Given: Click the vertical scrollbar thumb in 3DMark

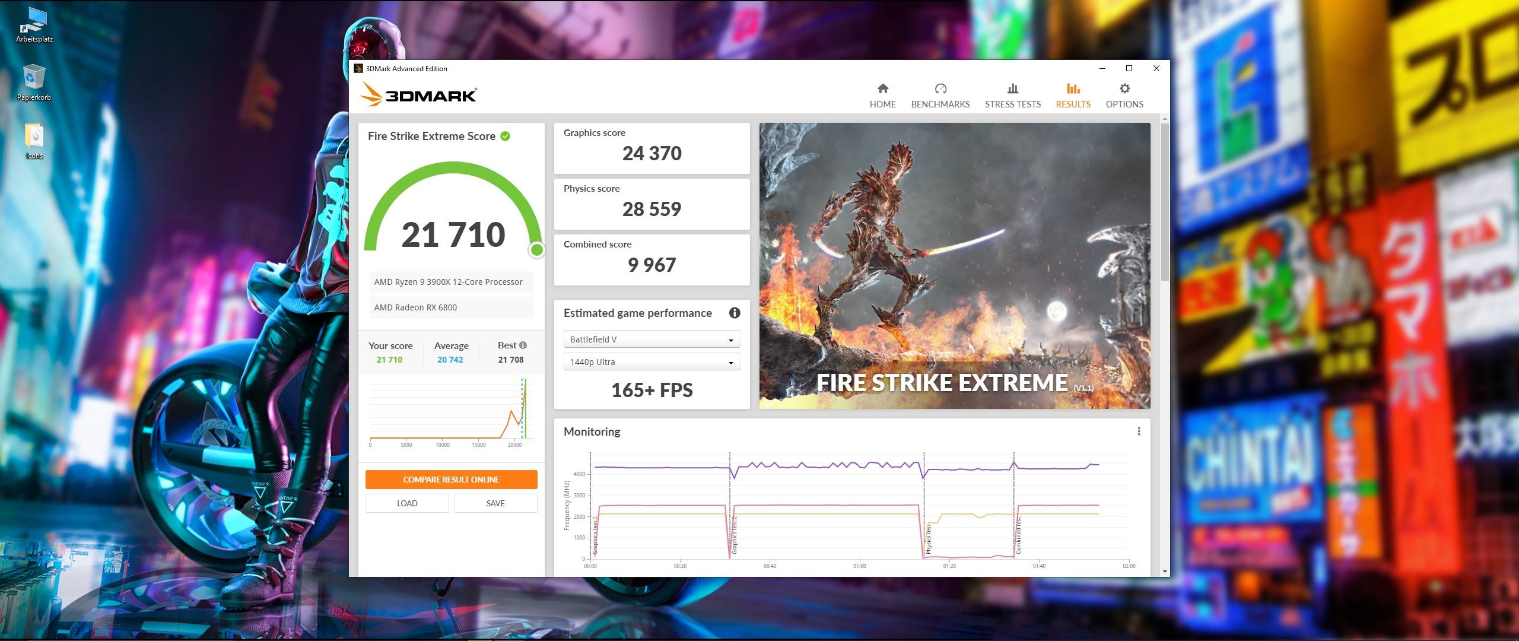Looking at the screenshot, I should 1165,202.
